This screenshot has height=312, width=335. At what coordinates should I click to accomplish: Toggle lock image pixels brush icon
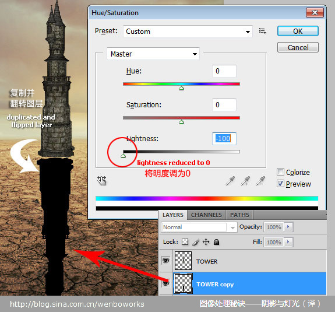click(x=196, y=242)
